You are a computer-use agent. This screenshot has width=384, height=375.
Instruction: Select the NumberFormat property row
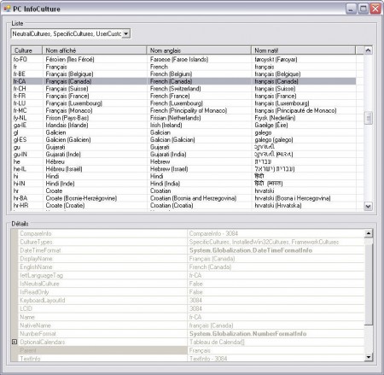click(x=191, y=333)
